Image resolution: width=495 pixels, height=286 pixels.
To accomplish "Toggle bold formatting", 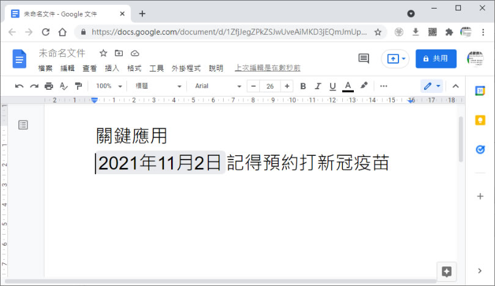I will pyautogui.click(x=303, y=86).
